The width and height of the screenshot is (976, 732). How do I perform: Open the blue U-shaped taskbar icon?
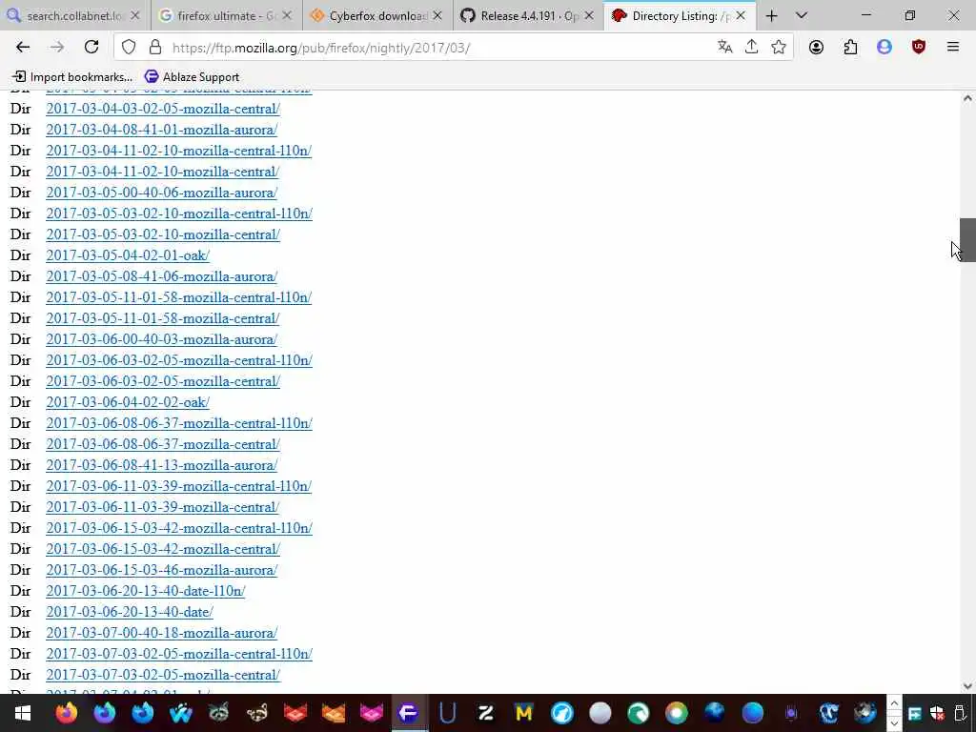pyautogui.click(x=448, y=713)
